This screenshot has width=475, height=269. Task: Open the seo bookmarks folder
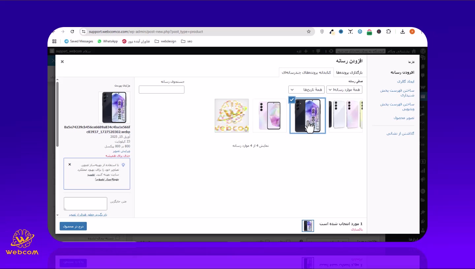(x=187, y=41)
